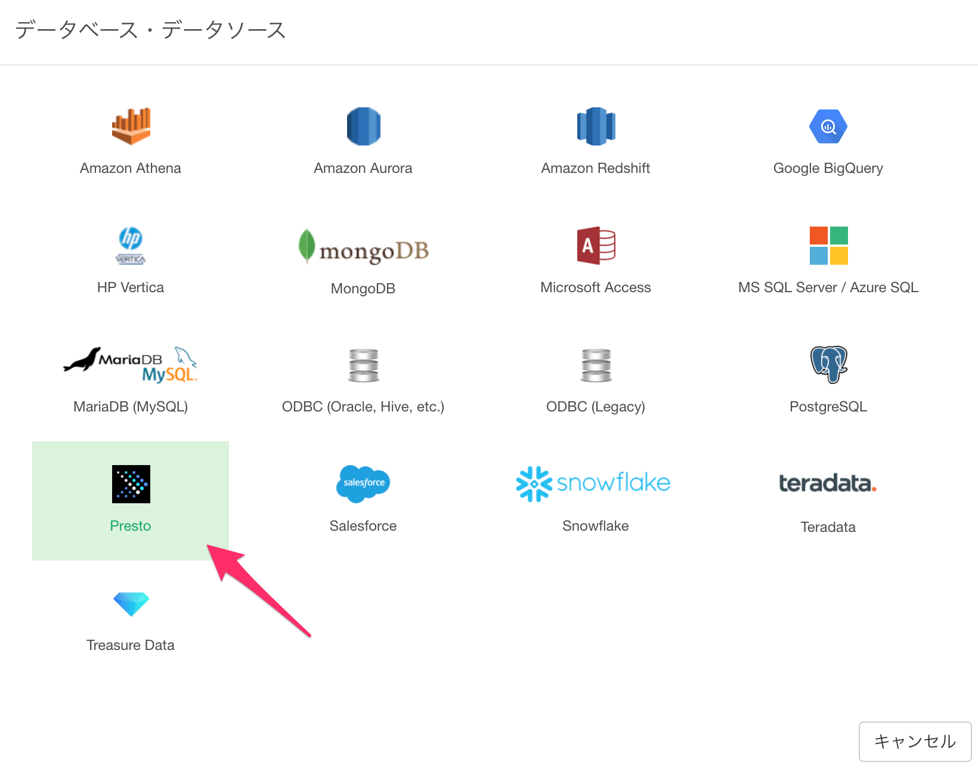This screenshot has width=978, height=768.
Task: Click the Google BigQuery label
Action: tap(828, 168)
